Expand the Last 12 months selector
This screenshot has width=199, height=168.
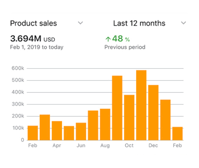(139, 23)
